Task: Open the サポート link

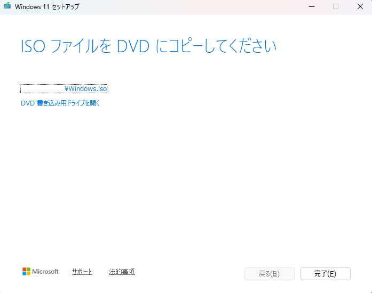Action: click(x=82, y=272)
